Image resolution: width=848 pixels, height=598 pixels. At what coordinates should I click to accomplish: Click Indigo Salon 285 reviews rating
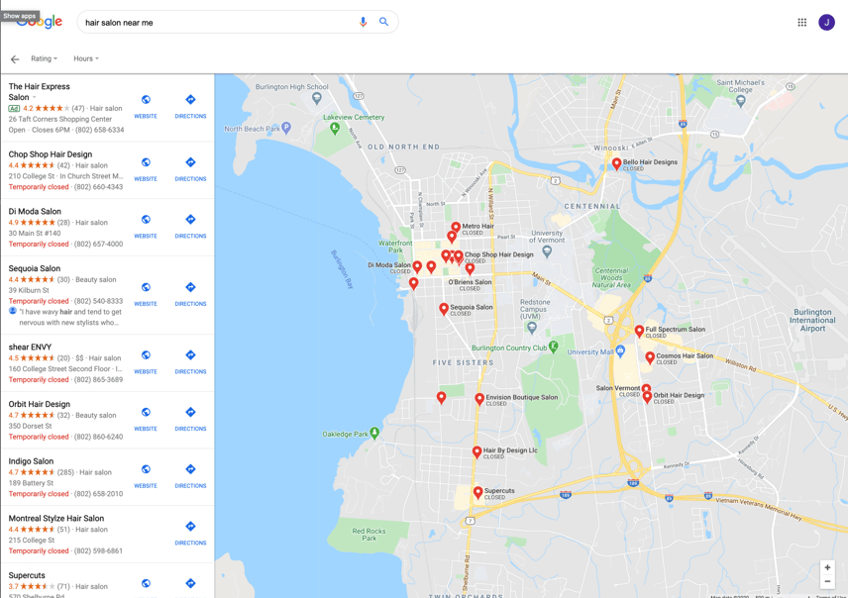coord(60,472)
